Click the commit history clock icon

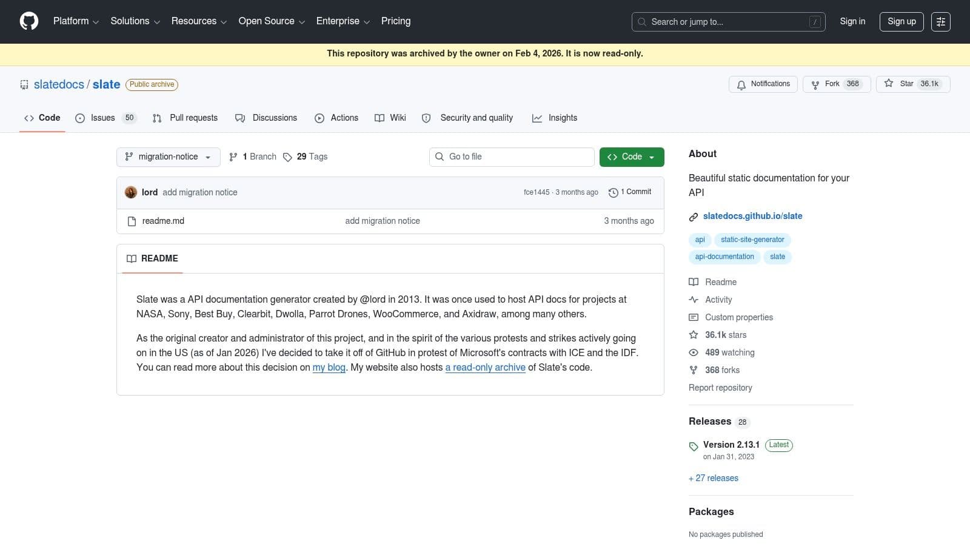pos(614,192)
